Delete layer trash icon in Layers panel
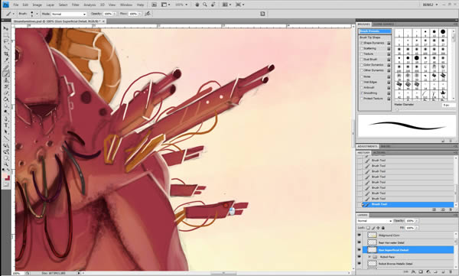 (x=451, y=272)
